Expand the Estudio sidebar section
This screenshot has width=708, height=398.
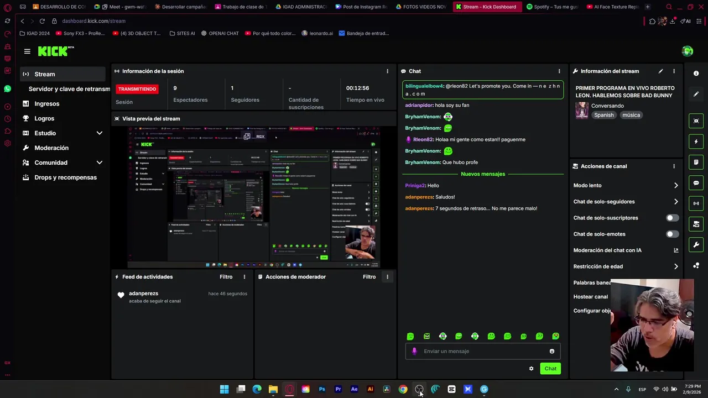100,133
